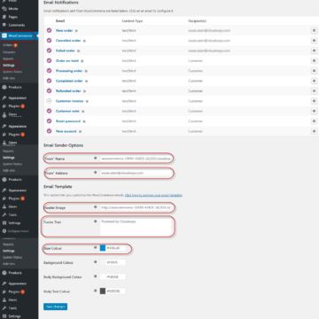Image resolution: width=319 pixels, height=319 pixels.
Task: Click the help icon beside Completed order
Action: tap(86, 82)
